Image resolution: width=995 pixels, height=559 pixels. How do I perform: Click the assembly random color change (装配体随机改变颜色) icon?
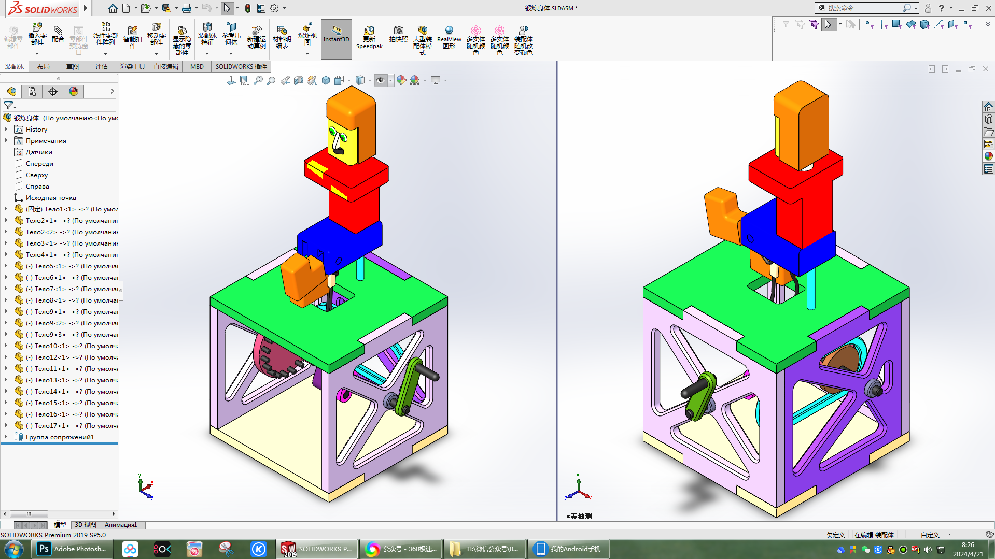[524, 39]
